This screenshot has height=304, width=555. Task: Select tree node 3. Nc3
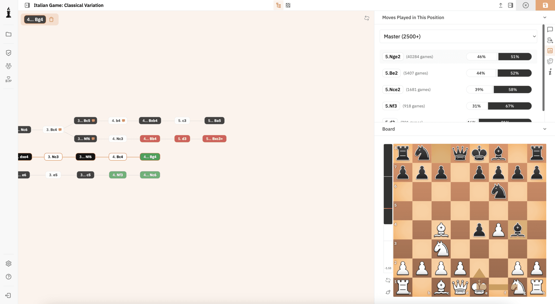53,157
